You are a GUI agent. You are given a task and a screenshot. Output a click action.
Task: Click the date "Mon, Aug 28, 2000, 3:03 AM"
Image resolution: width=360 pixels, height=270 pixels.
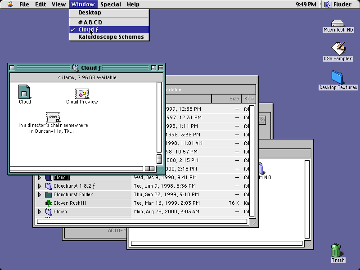tap(166, 211)
